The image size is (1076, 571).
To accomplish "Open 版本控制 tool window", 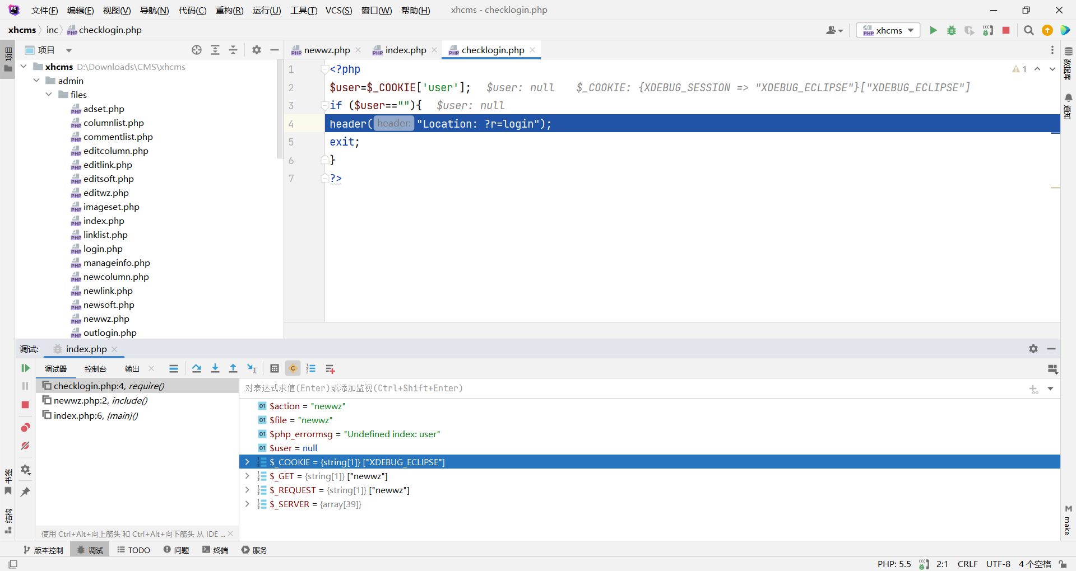I will pyautogui.click(x=43, y=550).
